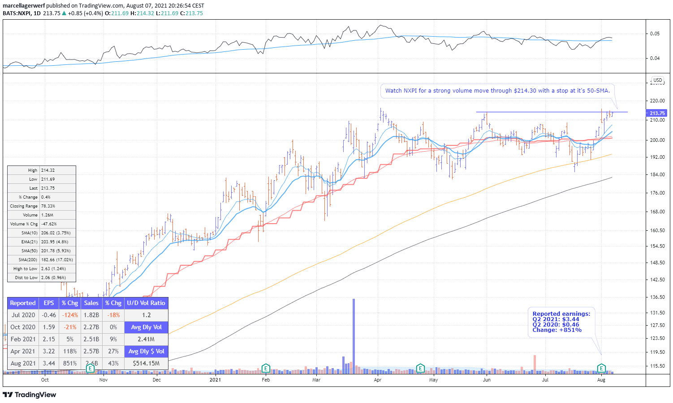Image resolution: width=673 pixels, height=403 pixels.
Task: Click the Dist to Low 2.06 row
Action: tap(42, 278)
